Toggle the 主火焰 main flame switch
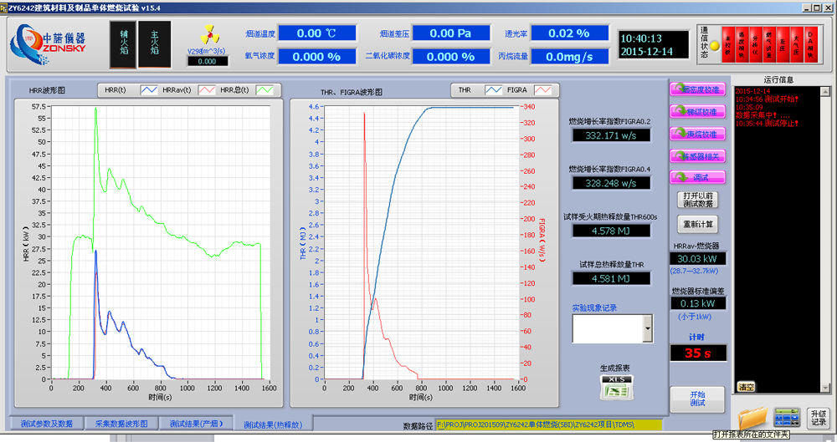 click(x=154, y=45)
